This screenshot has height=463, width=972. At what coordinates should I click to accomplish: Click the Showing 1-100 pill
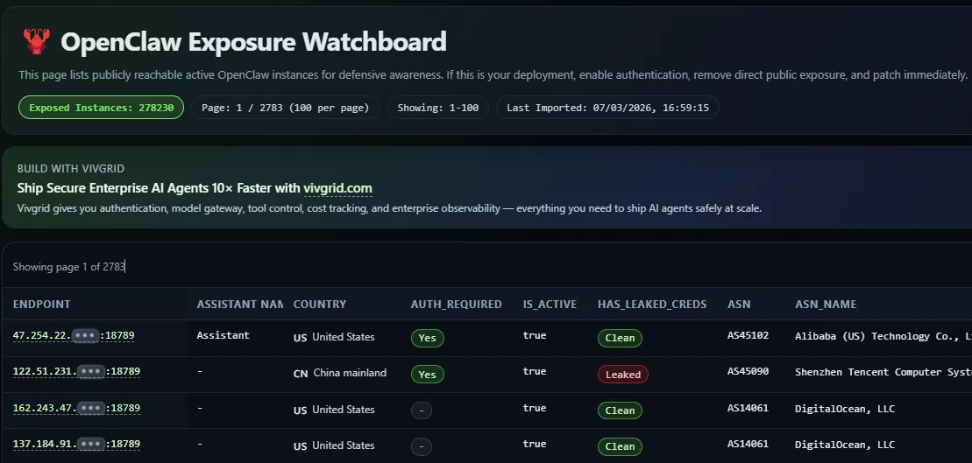(x=437, y=108)
